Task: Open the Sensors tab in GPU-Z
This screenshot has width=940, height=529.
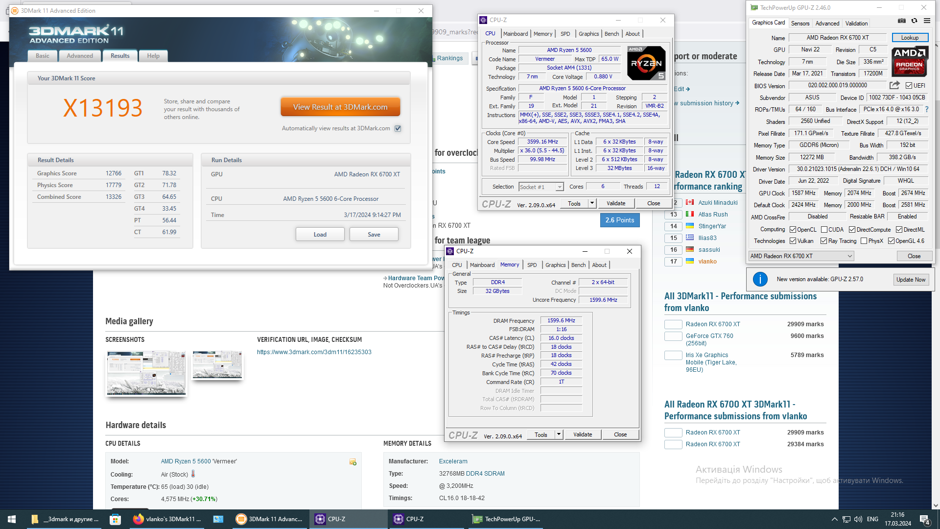Action: click(800, 24)
